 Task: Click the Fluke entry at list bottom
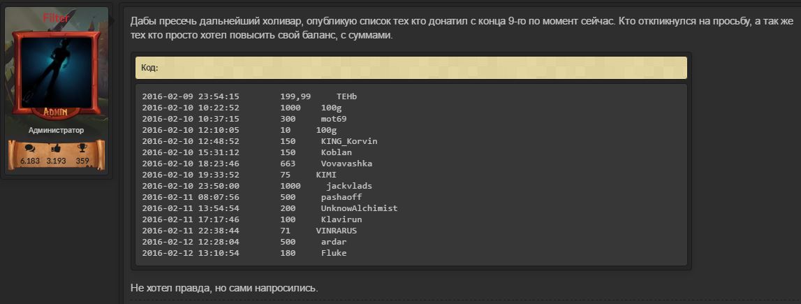coord(333,253)
